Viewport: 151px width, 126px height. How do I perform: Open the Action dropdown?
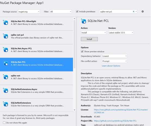[x=93, y=33]
